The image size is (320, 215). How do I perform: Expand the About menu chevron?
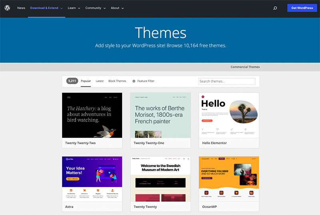point(122,8)
